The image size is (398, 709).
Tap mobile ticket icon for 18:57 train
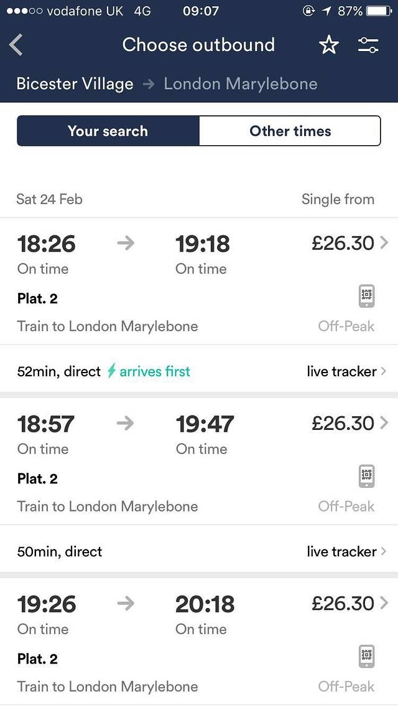tap(367, 477)
